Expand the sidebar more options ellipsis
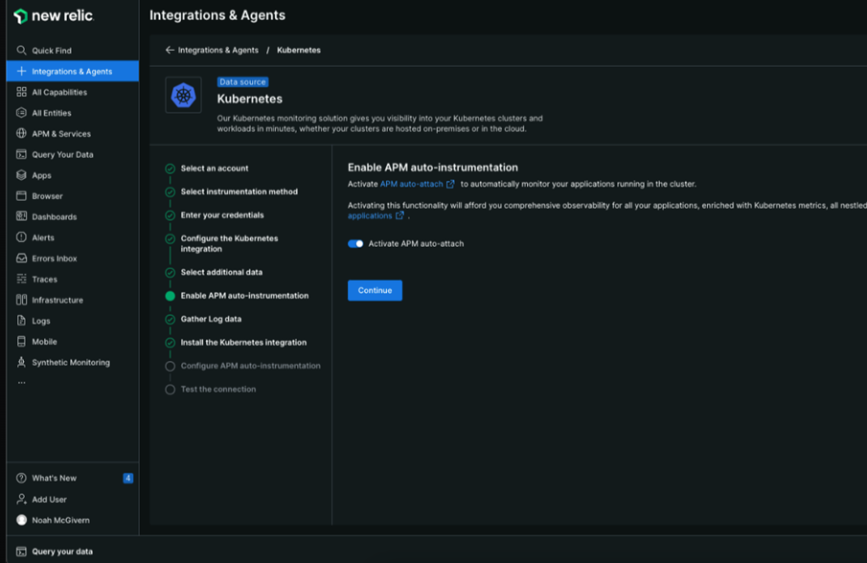867x563 pixels. [x=22, y=382]
